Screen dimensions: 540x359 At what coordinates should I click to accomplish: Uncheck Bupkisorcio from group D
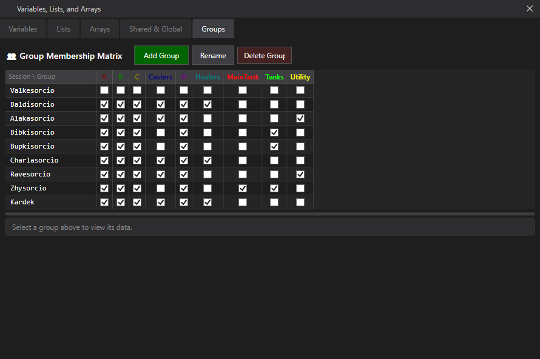pyautogui.click(x=184, y=146)
